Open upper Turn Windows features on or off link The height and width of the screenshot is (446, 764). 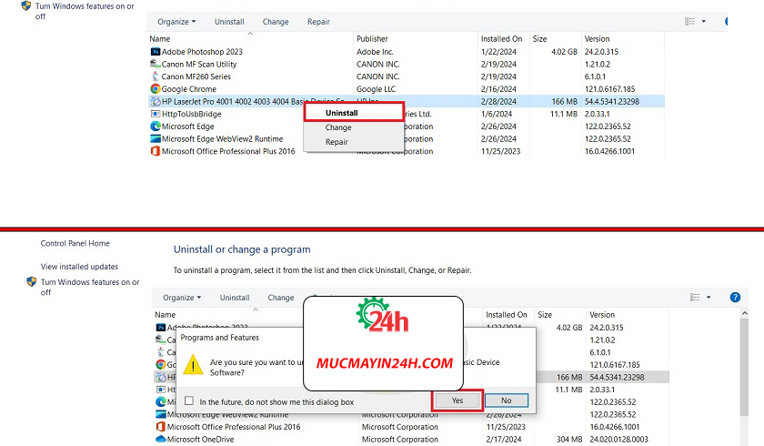click(x=85, y=11)
